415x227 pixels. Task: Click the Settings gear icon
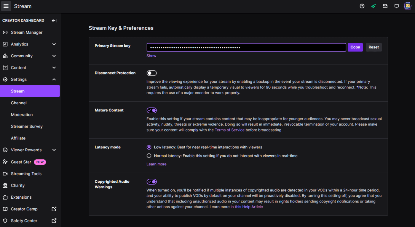coord(5,80)
